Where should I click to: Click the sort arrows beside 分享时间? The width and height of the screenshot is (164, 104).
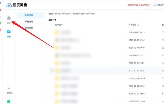[138, 25]
